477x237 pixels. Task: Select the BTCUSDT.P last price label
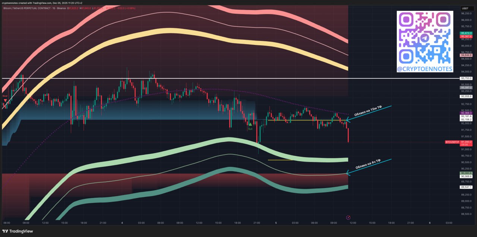click(459, 142)
